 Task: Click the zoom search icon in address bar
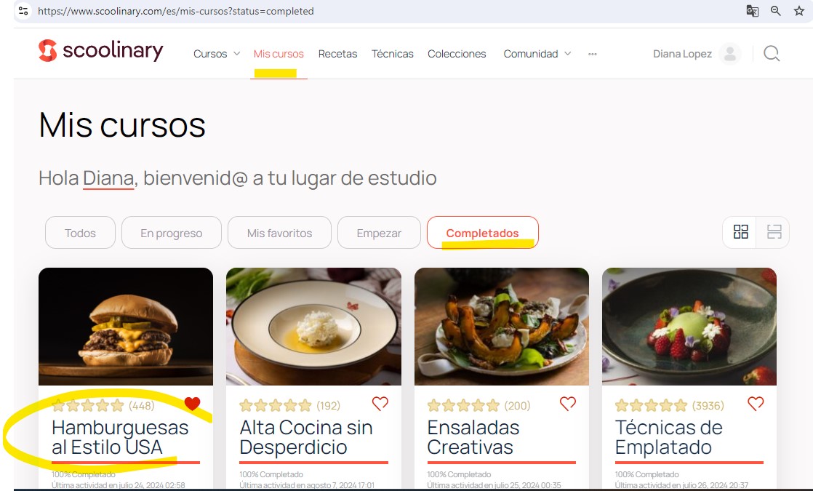(775, 12)
